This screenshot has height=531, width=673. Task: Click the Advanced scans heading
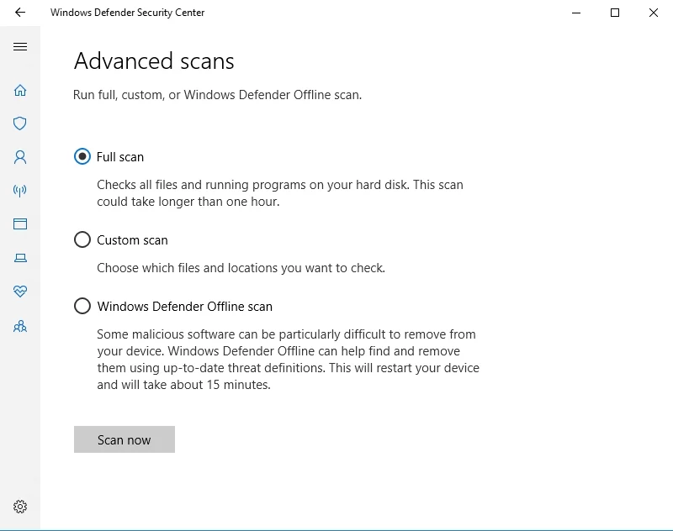click(x=154, y=61)
